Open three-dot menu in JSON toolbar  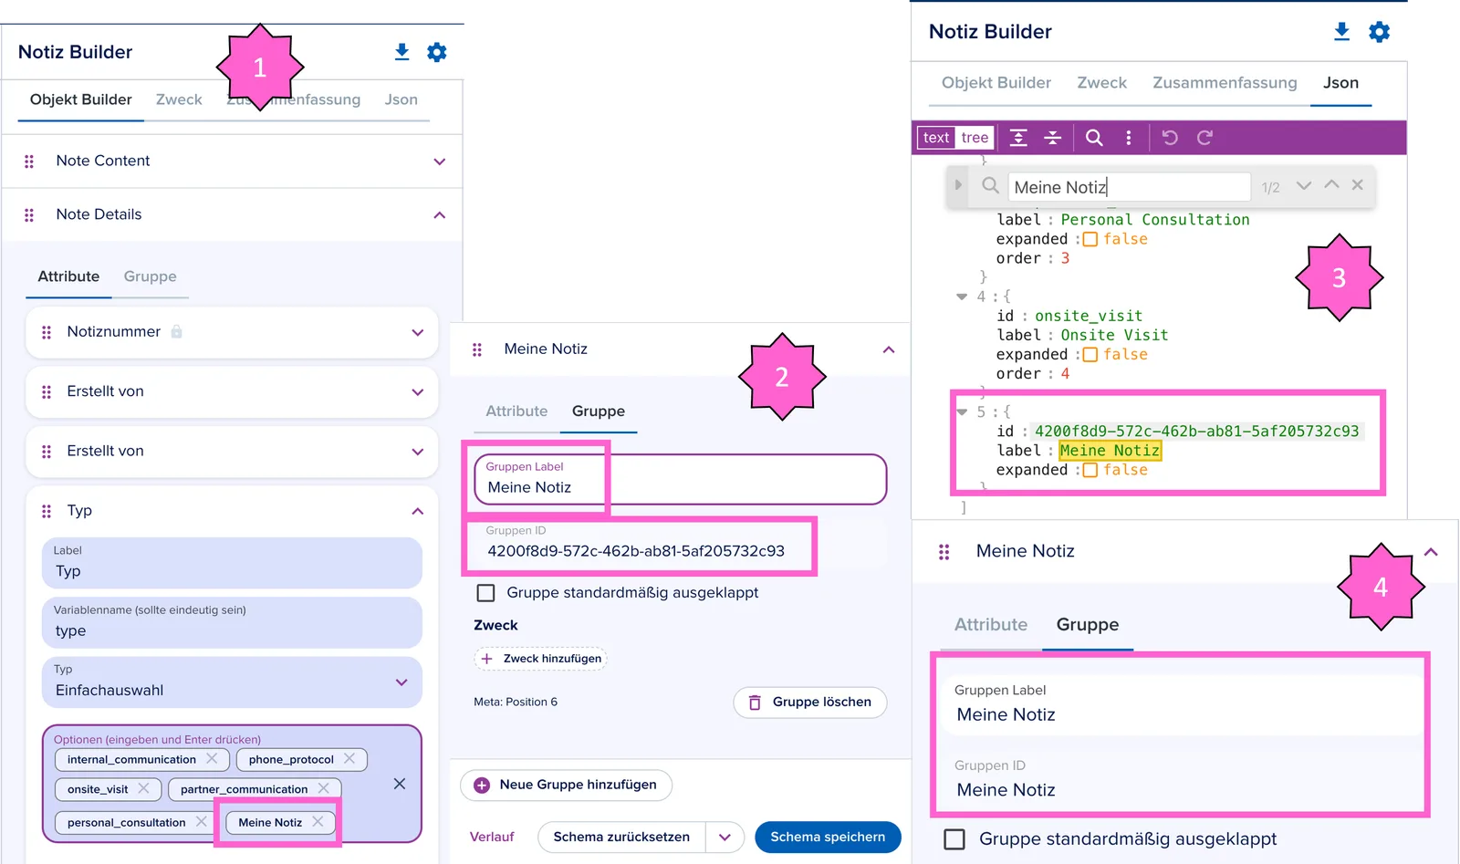[1129, 138]
